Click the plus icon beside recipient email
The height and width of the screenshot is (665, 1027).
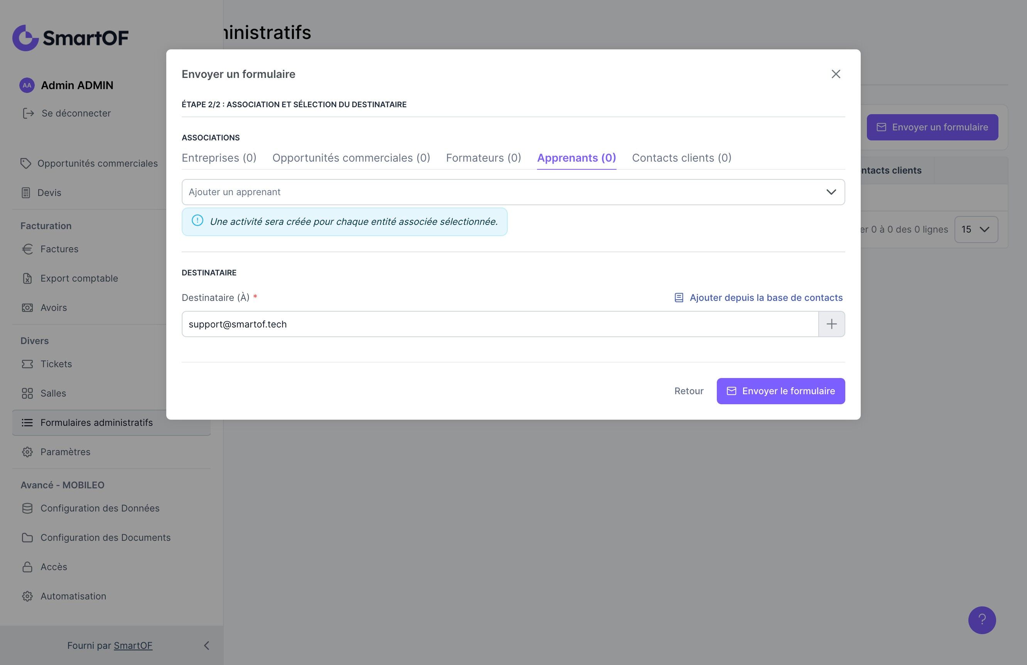pyautogui.click(x=831, y=324)
